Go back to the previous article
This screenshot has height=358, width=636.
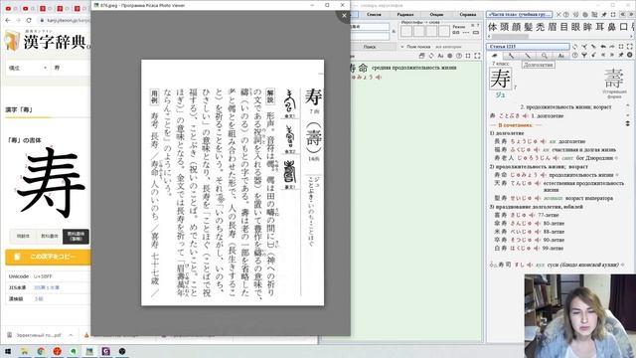pyautogui.click(x=603, y=47)
